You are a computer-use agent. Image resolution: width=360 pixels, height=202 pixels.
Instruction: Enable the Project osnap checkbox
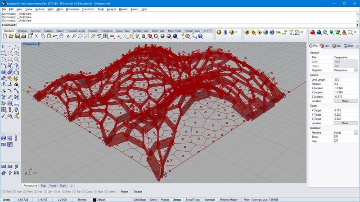118,192
